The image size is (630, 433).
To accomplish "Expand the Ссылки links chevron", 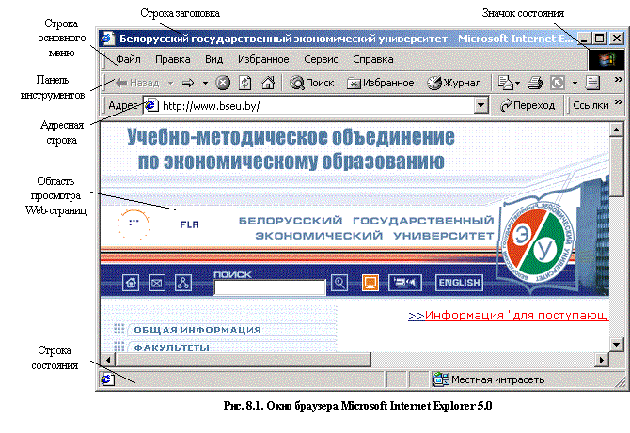I will [x=619, y=102].
